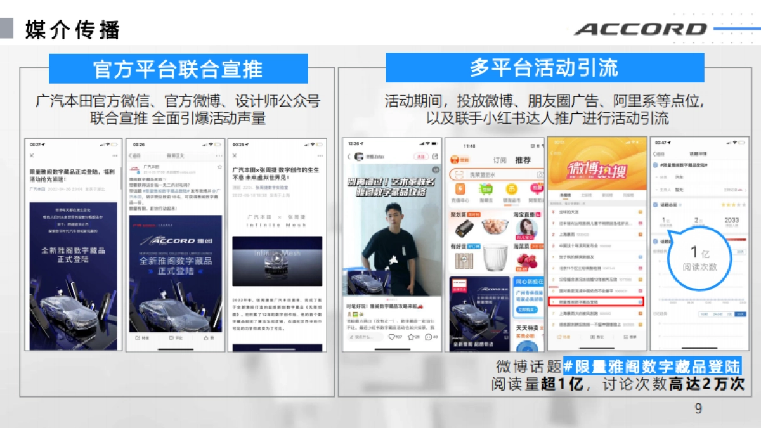Switch to the 推荐 tab in Taobao
Screen dimensions: 761x428
523,160
